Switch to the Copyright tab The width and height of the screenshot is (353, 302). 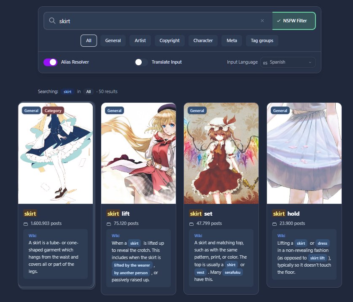(170, 40)
